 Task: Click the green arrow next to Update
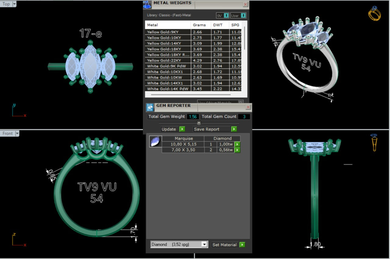pyautogui.click(x=182, y=129)
